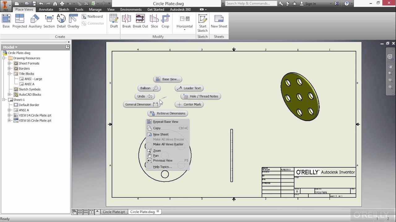Click the Nailboard tool
The width and height of the screenshot is (396, 222).
point(92,16)
